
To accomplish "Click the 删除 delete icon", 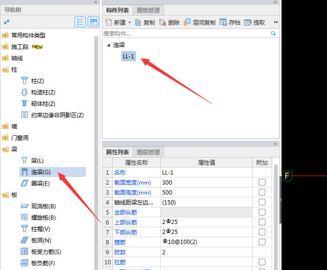I will coord(163,22).
